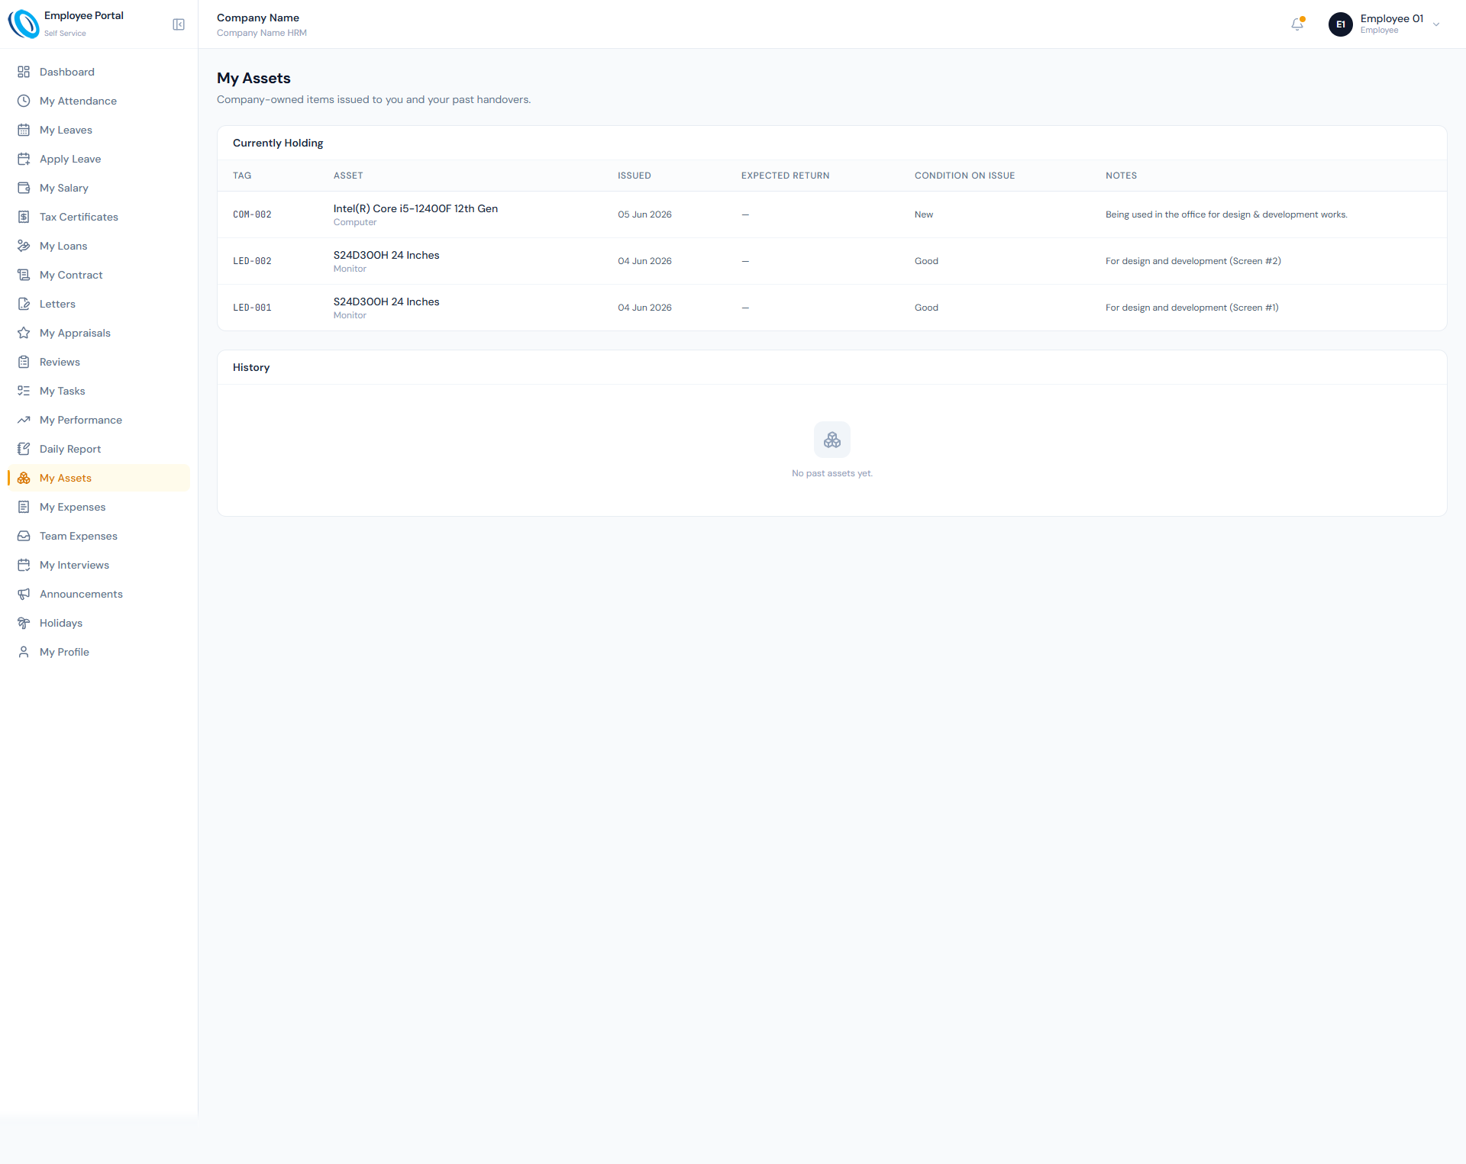
Task: Click the My Interviews calendar icon
Action: coord(24,565)
